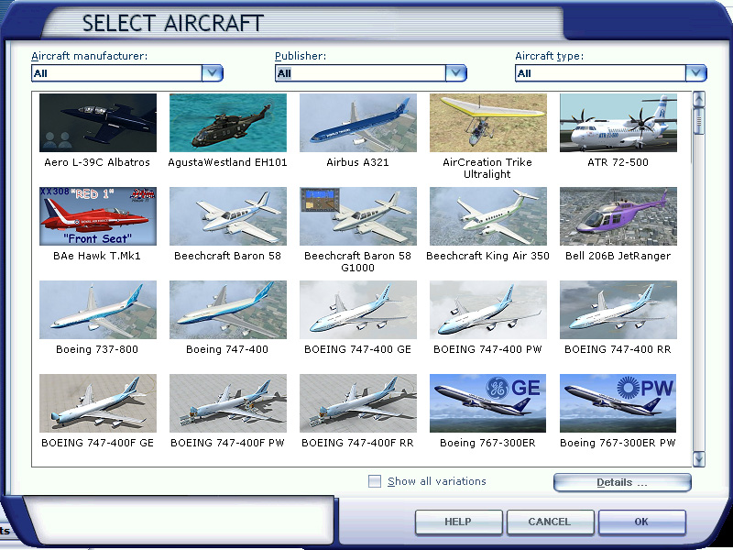Pick the Boeing 737-800 aircraft image
733x550 pixels.
point(98,310)
